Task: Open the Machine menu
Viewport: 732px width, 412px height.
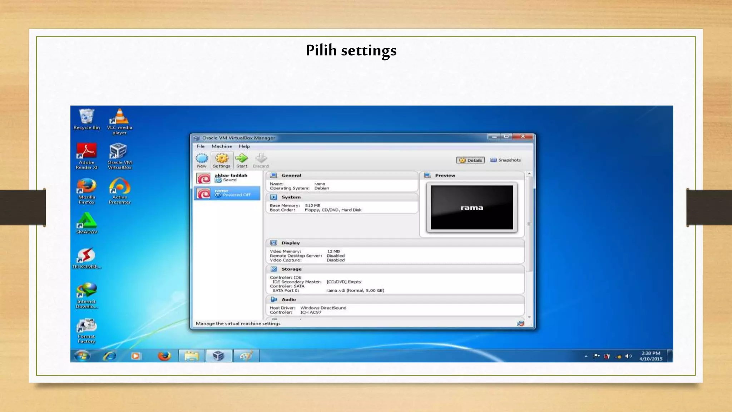Action: click(222, 146)
